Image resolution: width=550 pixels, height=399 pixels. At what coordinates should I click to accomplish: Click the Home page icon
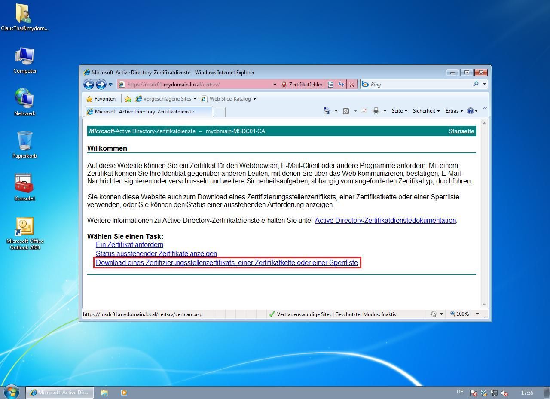327,111
